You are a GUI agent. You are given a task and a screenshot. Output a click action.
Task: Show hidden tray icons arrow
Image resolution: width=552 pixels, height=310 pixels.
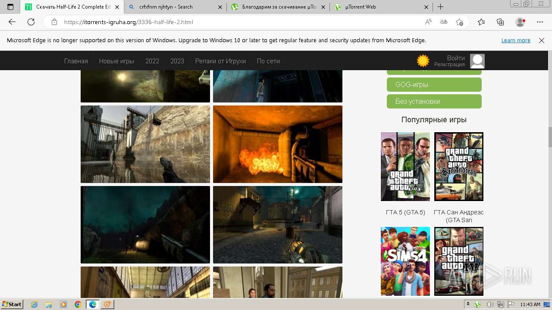468,304
